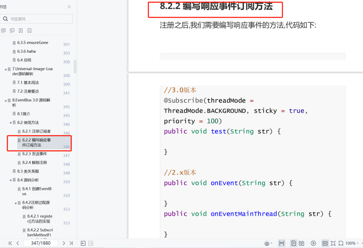Fit the page to width
Screen dimensions: 363x248
(x=341, y=243)
